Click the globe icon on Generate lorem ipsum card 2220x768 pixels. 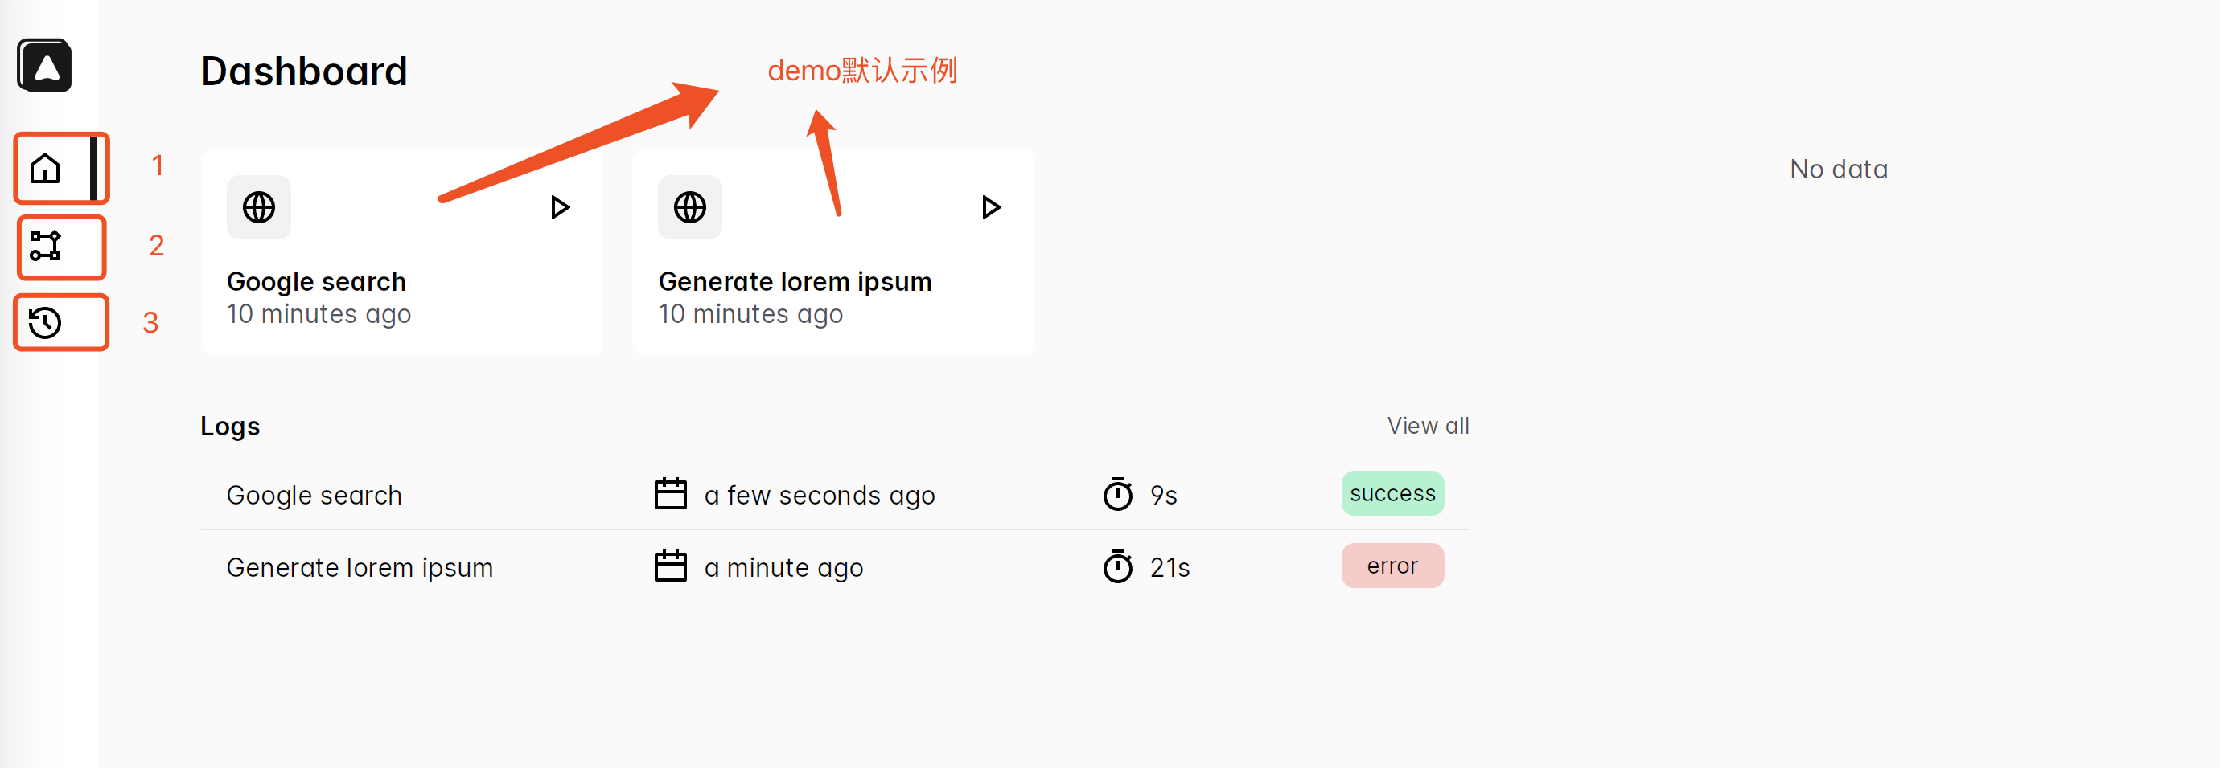689,207
